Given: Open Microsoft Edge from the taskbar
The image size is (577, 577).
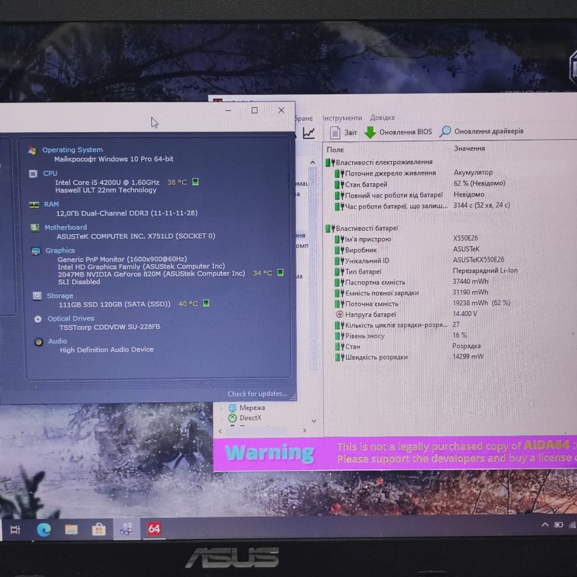Looking at the screenshot, I should pos(44,530).
